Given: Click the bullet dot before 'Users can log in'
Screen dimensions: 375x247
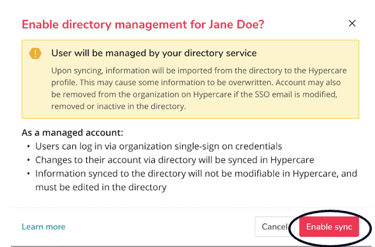Looking at the screenshot, I should pos(28,146).
